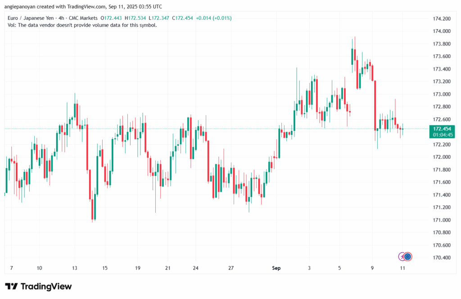Click the 172.800 price axis label
This screenshot has width=461, height=299.
(x=442, y=107)
